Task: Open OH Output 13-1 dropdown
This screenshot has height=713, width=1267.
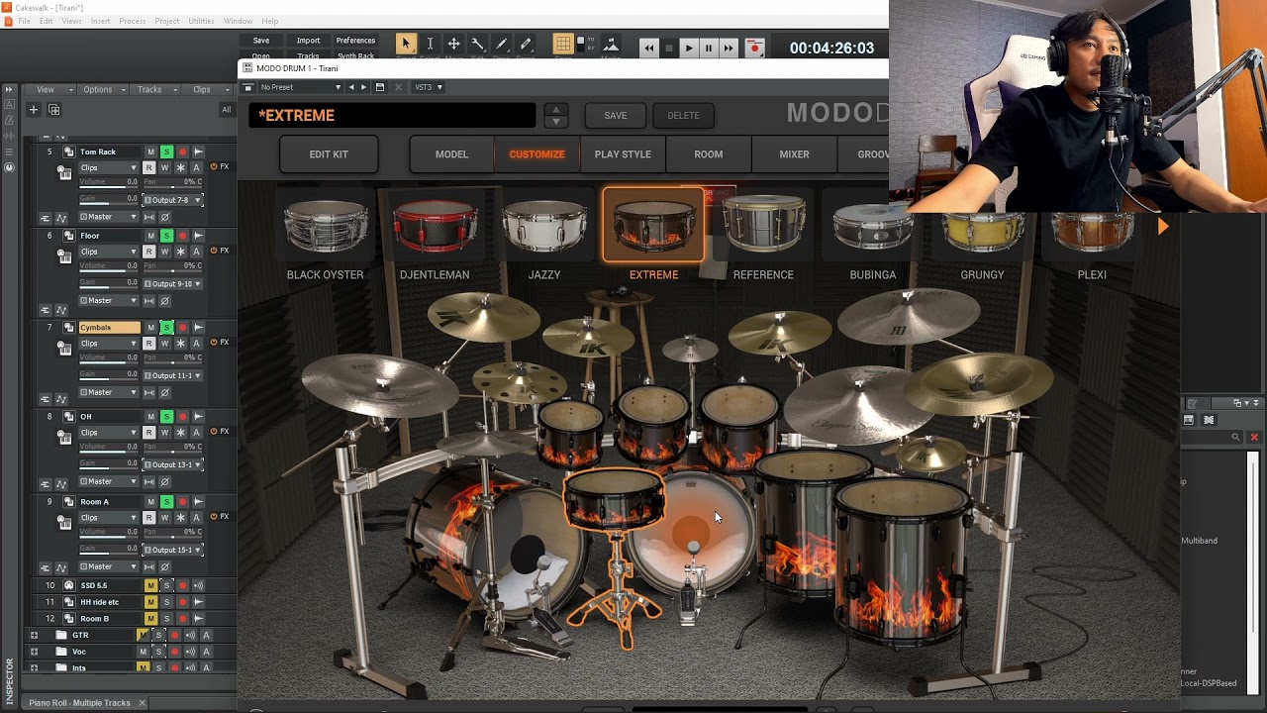Action: coord(173,464)
